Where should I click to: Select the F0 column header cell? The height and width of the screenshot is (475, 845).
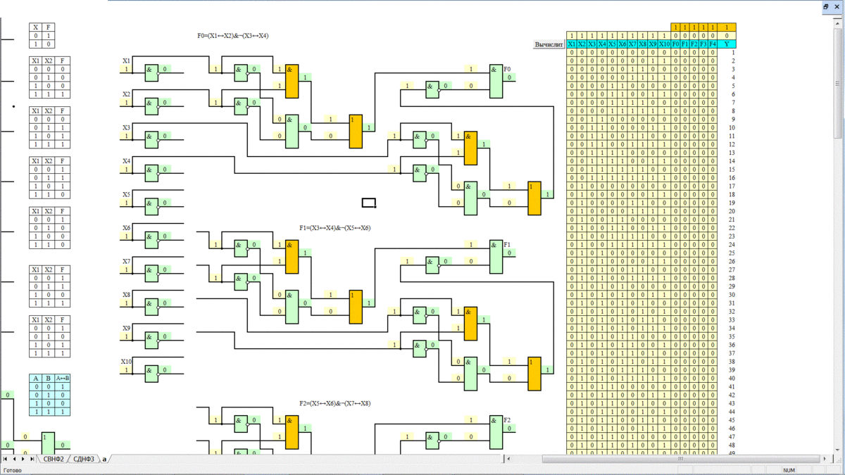pyautogui.click(x=675, y=44)
